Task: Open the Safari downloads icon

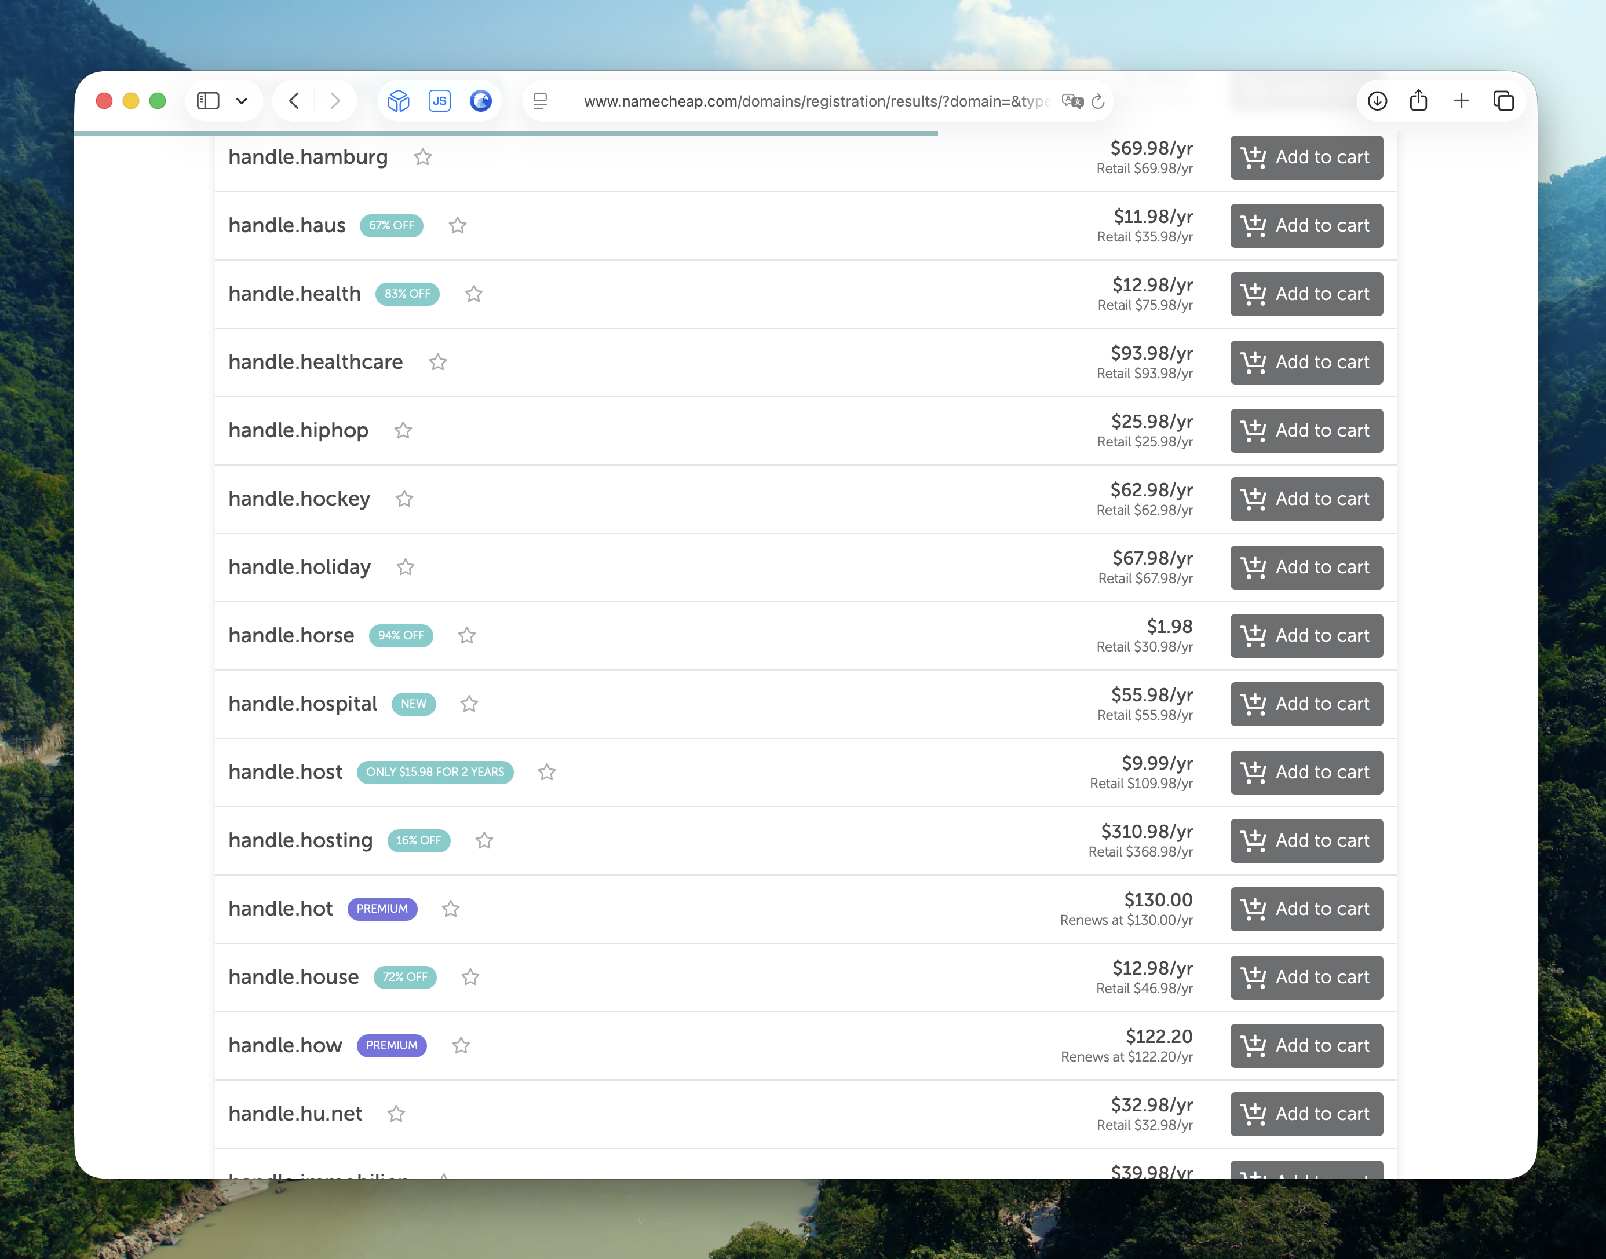Action: (x=1377, y=101)
